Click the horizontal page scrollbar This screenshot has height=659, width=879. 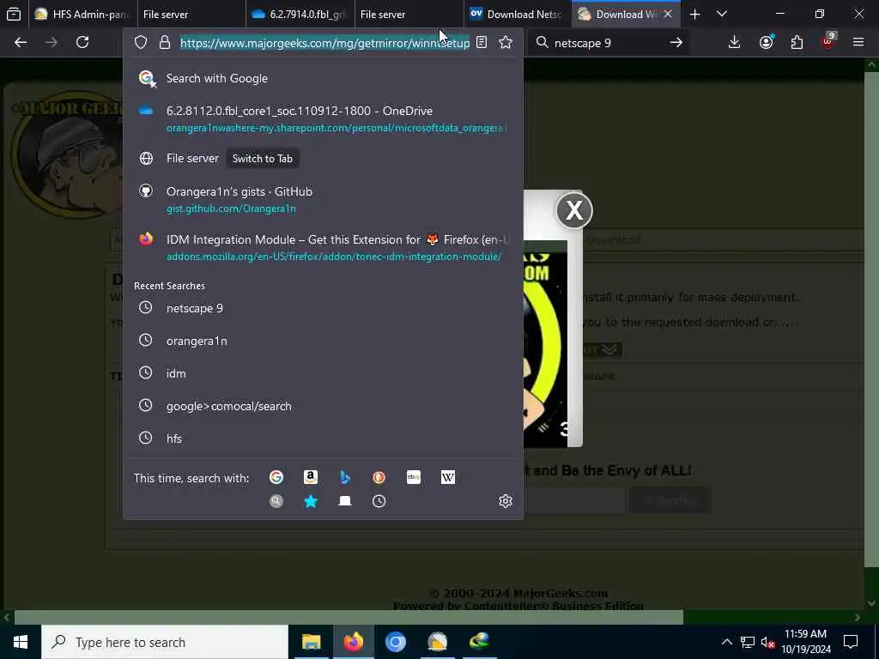[348, 617]
